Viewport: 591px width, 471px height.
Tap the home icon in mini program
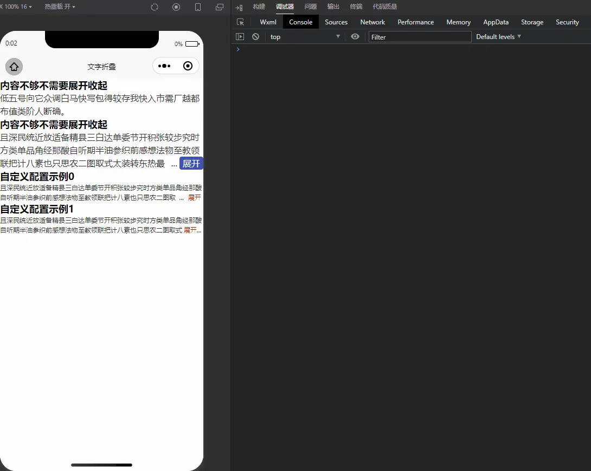pos(14,67)
